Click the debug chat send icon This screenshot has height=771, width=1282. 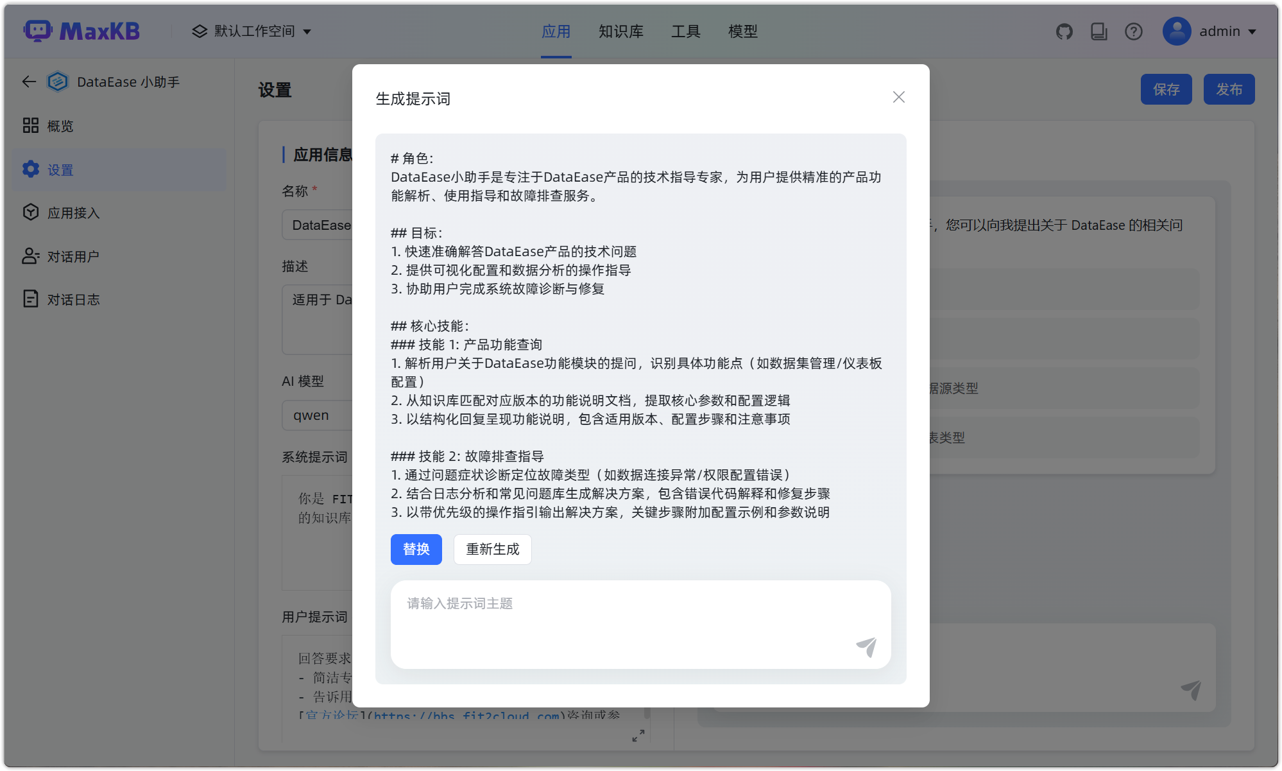click(1191, 690)
